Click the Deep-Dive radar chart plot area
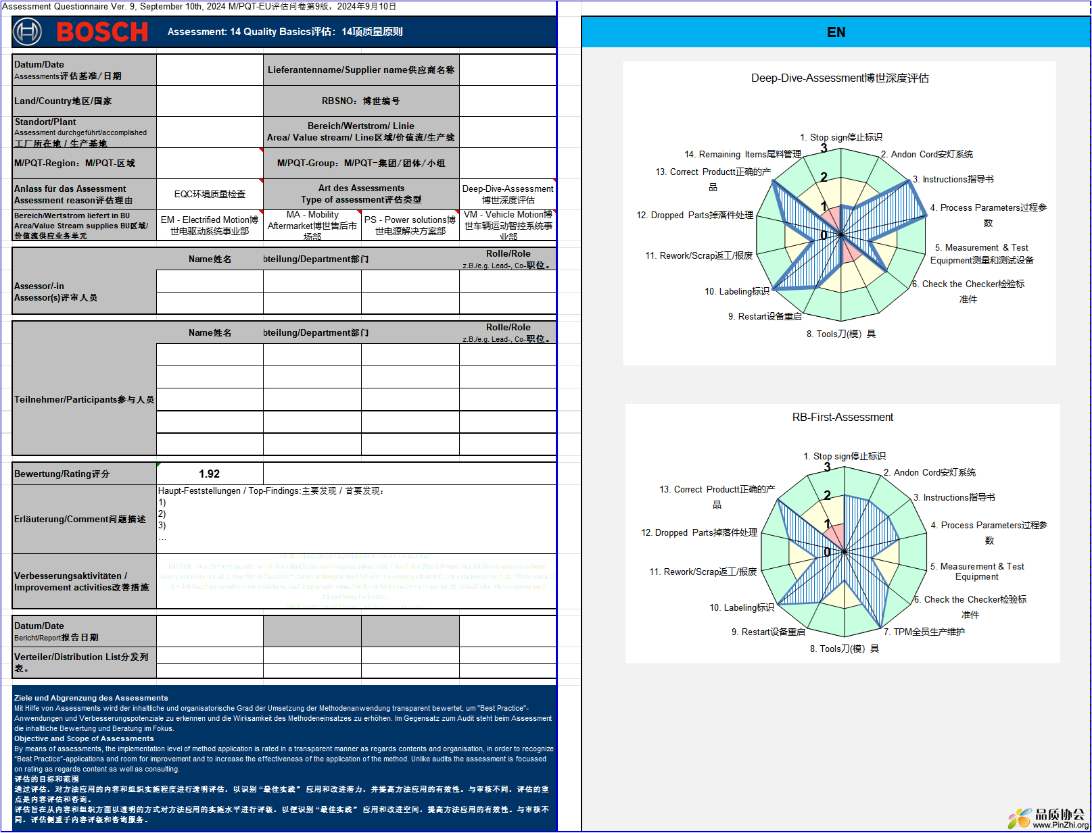1092x833 pixels. pos(841,234)
